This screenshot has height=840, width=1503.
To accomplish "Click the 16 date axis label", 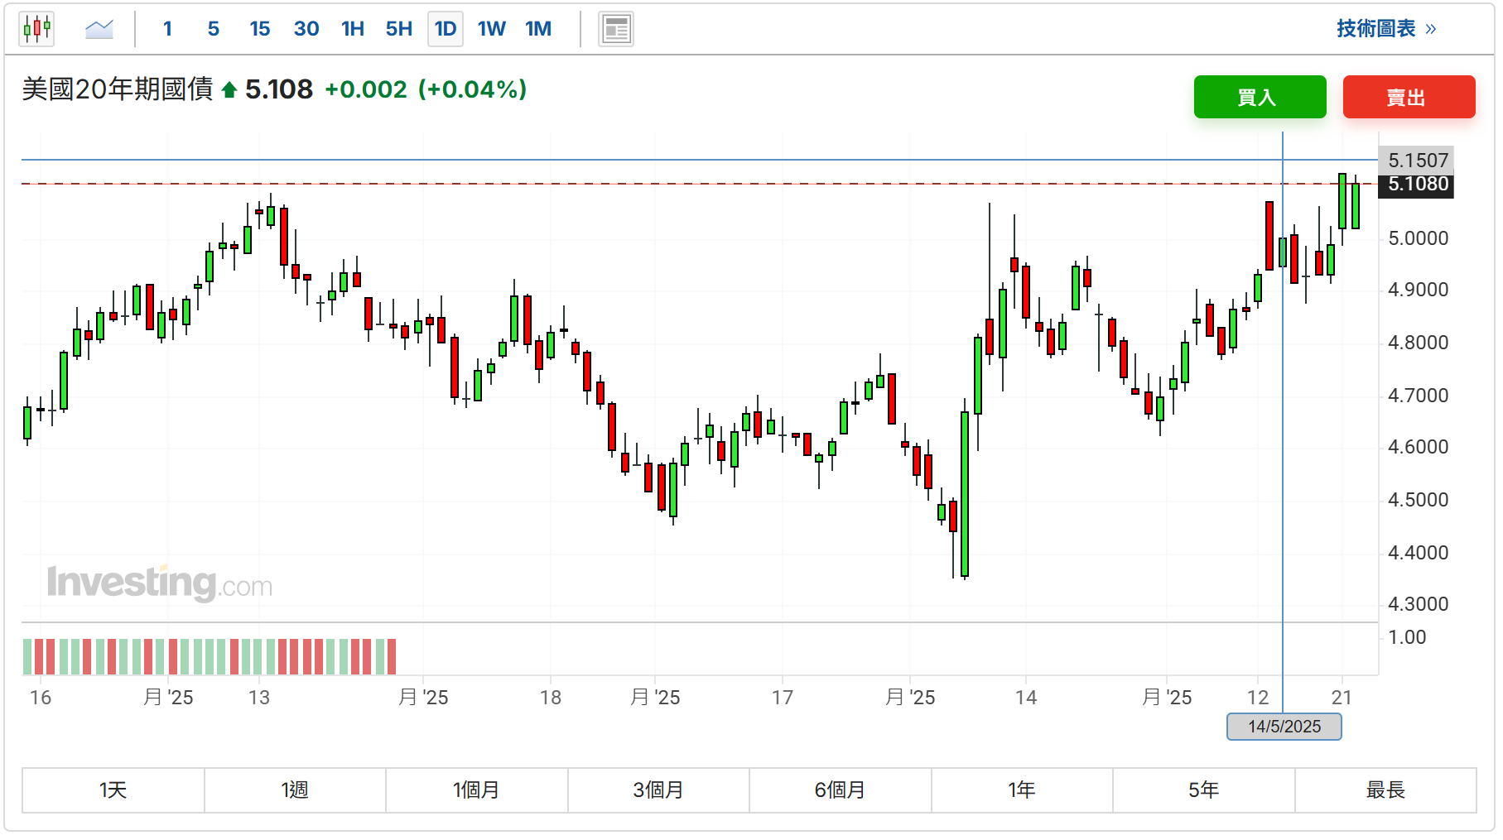I will pyautogui.click(x=41, y=698).
